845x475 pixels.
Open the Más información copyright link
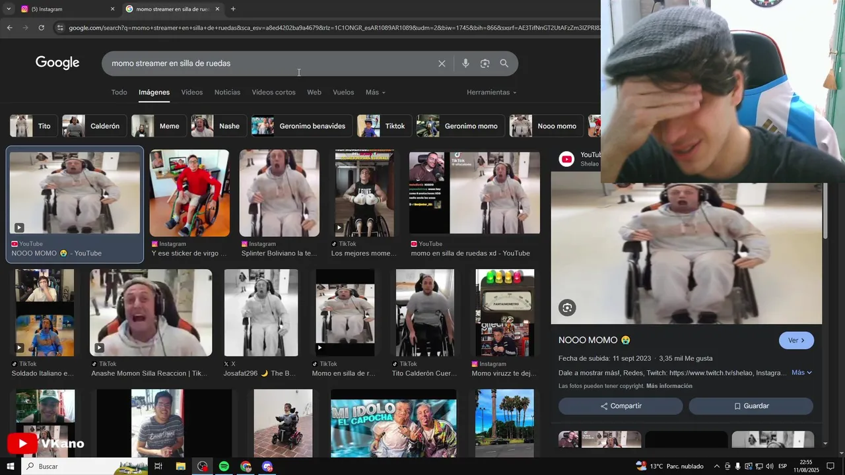tap(669, 386)
